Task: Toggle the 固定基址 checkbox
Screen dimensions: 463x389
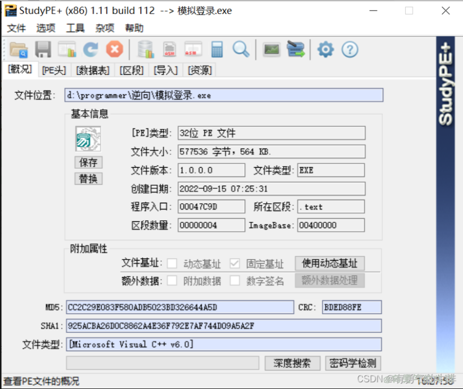Action: [x=235, y=263]
